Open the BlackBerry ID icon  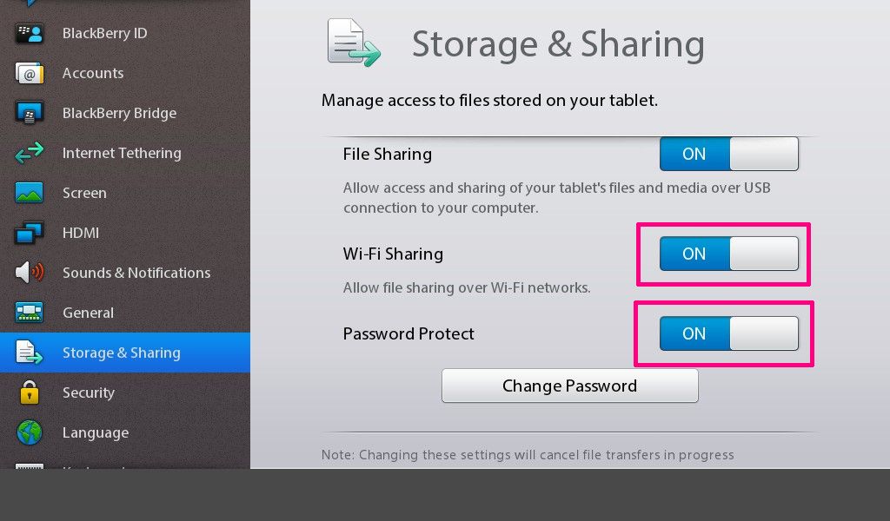[x=29, y=34]
